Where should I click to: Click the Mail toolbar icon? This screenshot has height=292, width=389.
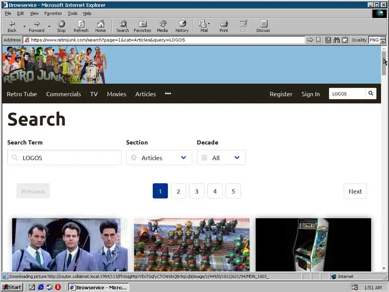pos(203,27)
